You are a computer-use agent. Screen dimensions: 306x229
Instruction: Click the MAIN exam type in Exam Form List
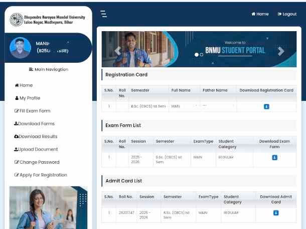[x=198, y=157]
